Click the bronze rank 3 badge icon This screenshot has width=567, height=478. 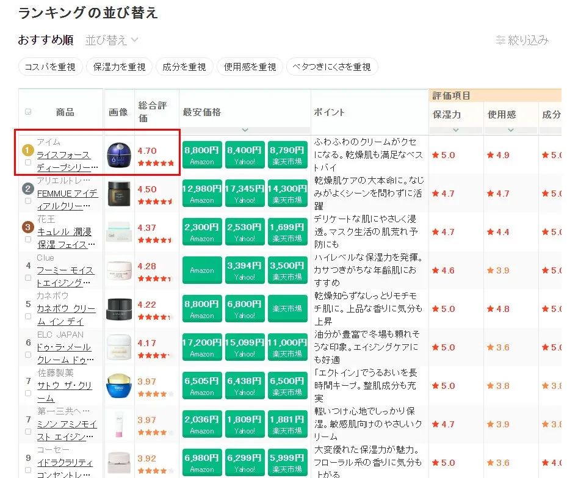click(x=28, y=226)
